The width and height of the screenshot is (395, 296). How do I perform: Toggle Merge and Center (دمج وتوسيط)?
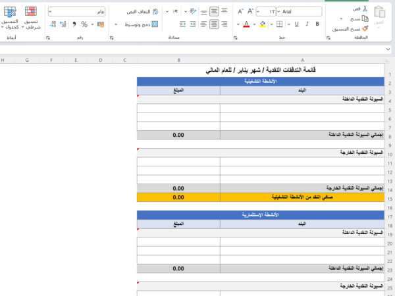point(142,24)
